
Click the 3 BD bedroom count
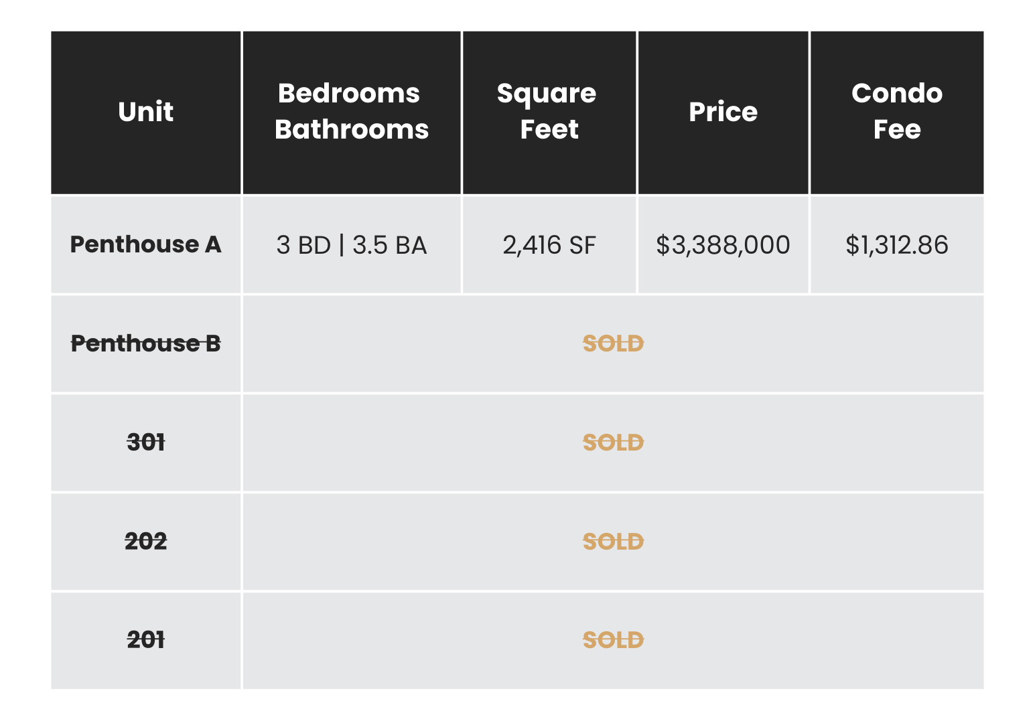tap(303, 245)
